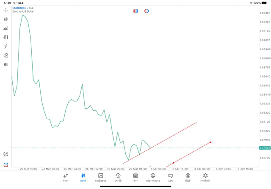Image resolution: width=271 pixels, height=189 pixels.
Task: Switch to the Quotes (ราคา) tab
Action: [x=66, y=178]
